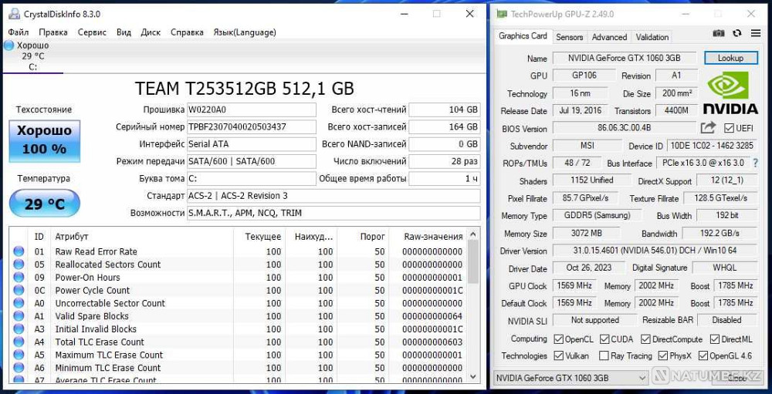
Task: Click status orb for Power Cycle Count
Action: (x=19, y=290)
